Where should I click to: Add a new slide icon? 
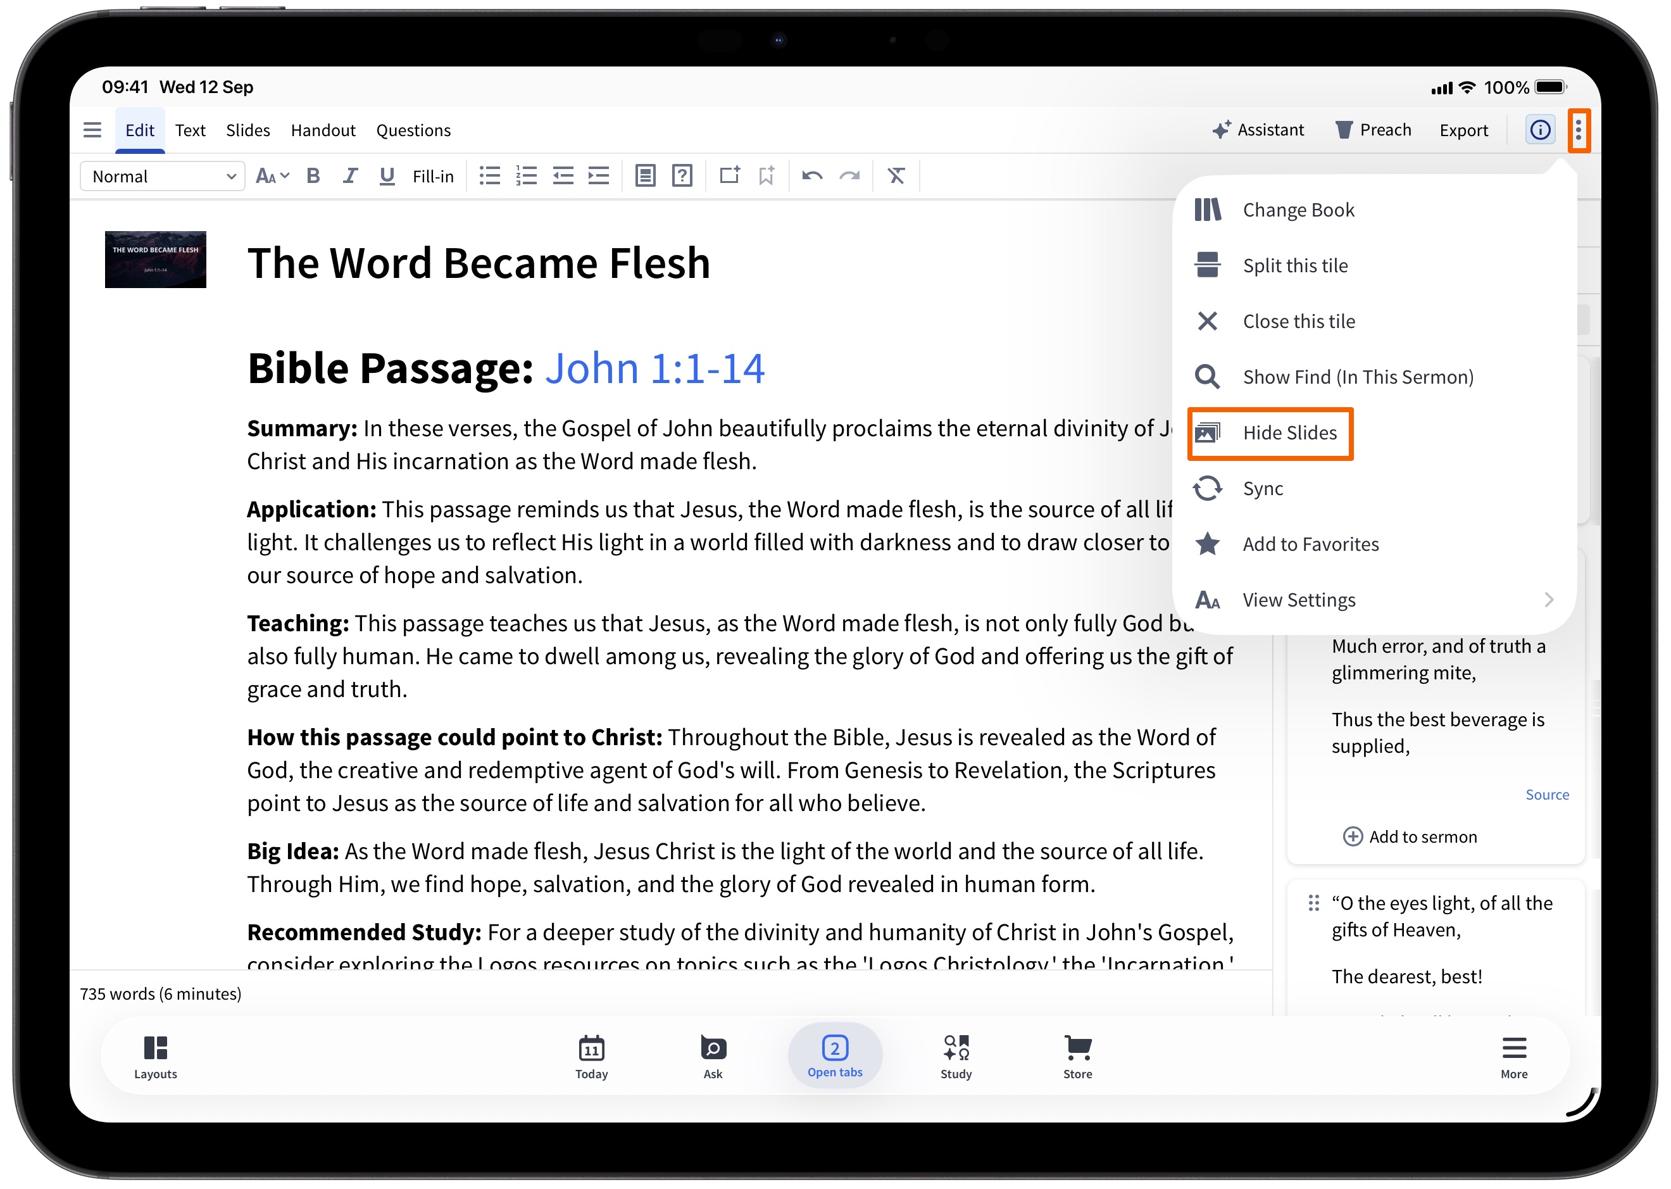point(730,176)
